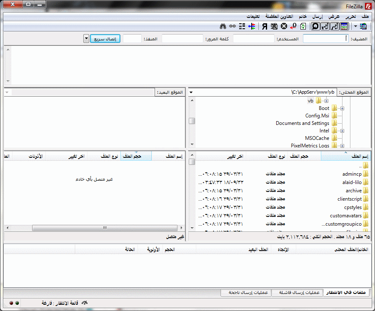The width and height of the screenshot is (375, 311).
Task: Toggle the remote directory tree view
Action: [x=325, y=26]
